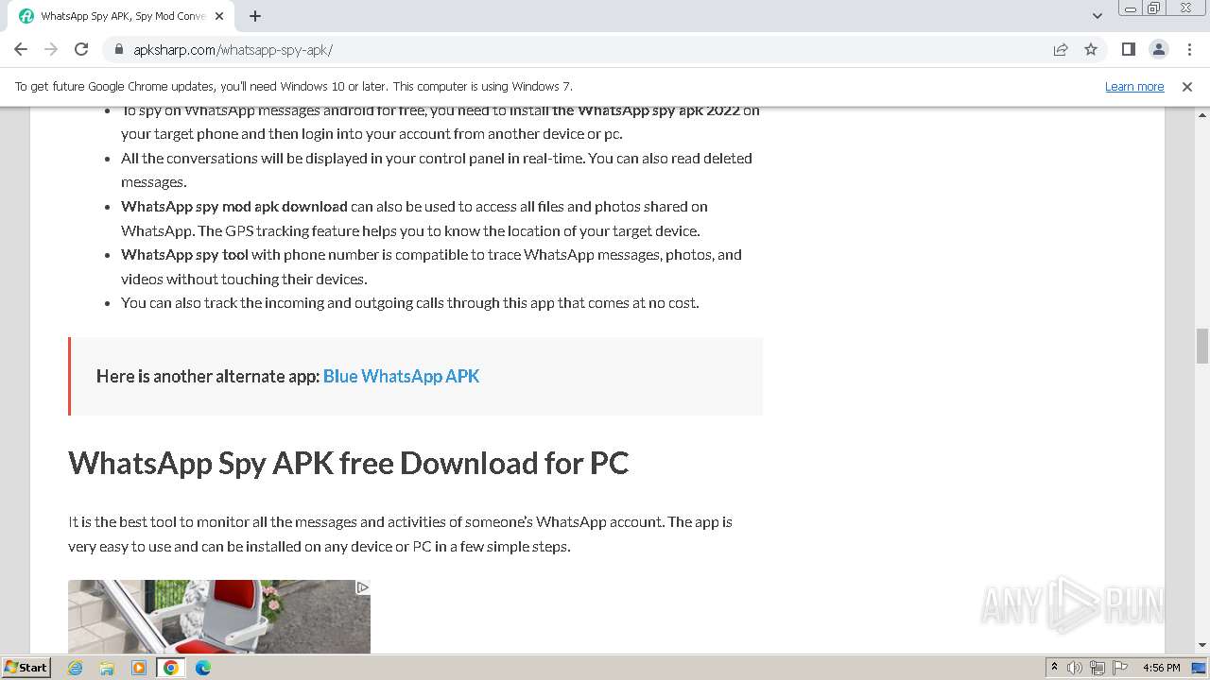Open the volume speaker tray icon

pyautogui.click(x=1075, y=668)
